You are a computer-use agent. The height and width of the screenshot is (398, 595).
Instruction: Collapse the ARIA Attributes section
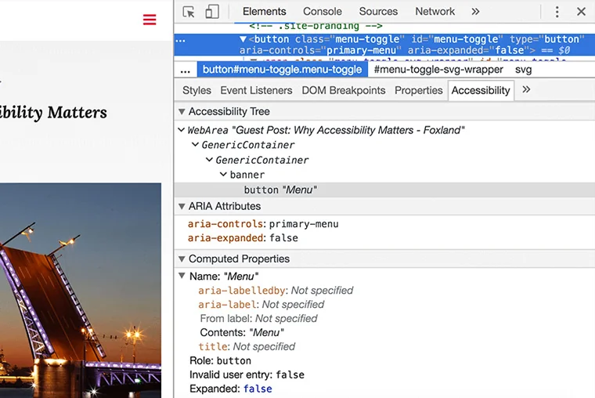pos(182,206)
